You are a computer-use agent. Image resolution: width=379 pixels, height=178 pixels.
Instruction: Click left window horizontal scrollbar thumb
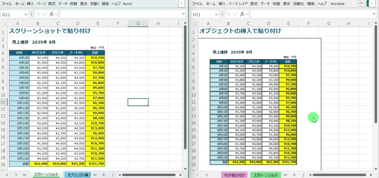(x=149, y=175)
